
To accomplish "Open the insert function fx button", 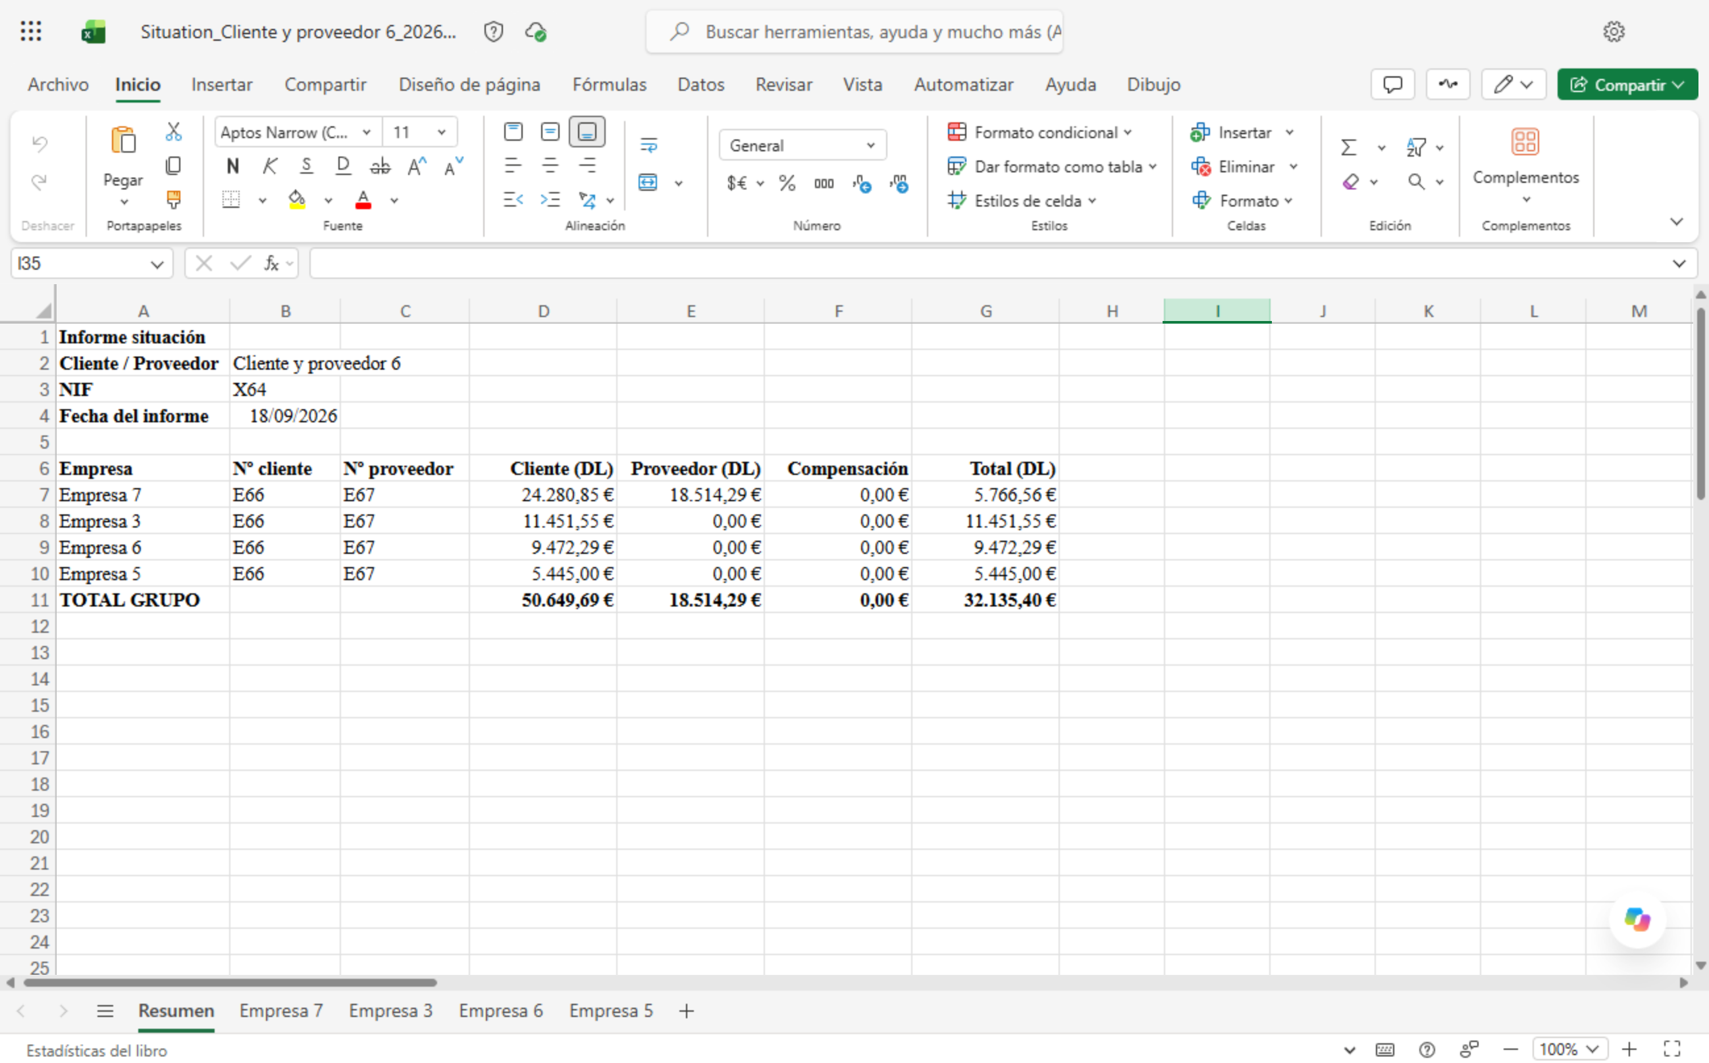I will pos(272,264).
